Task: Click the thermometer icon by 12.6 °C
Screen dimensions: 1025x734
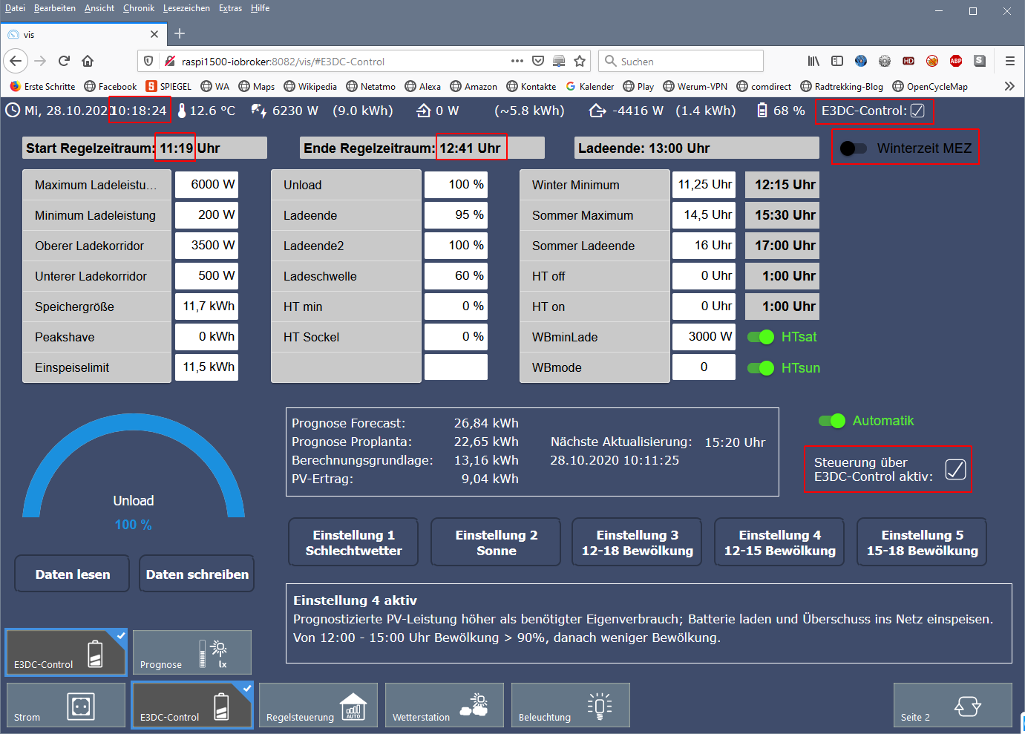Action: (x=182, y=111)
